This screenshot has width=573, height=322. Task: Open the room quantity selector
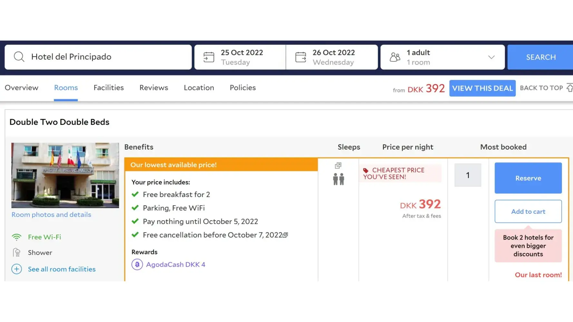468,175
